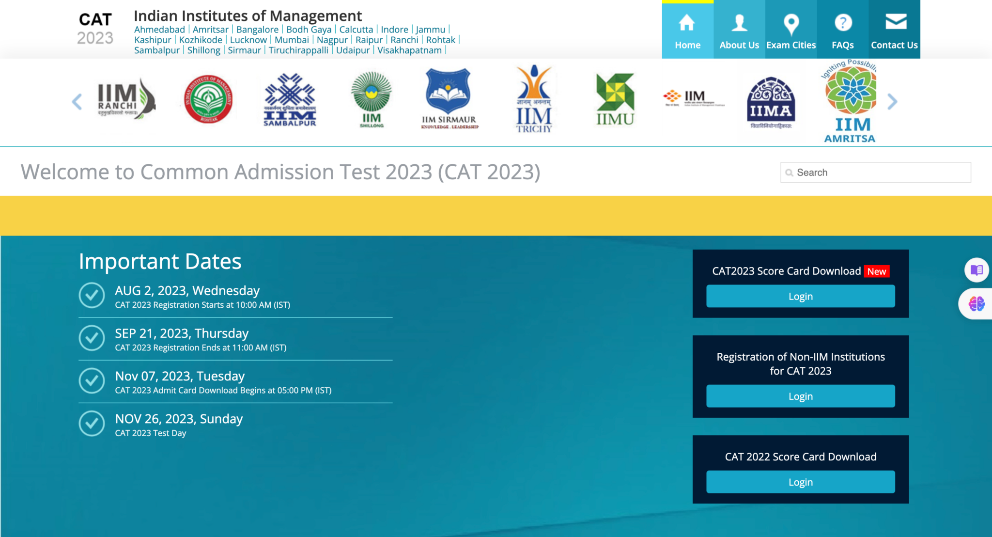This screenshot has height=537, width=992.
Task: Click the IIM Ranchi logo
Action: pos(125,99)
